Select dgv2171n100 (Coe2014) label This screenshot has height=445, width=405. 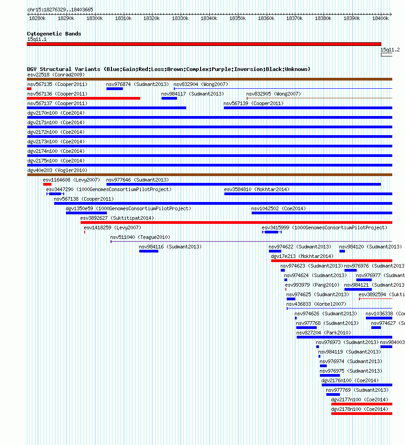[x=56, y=122]
